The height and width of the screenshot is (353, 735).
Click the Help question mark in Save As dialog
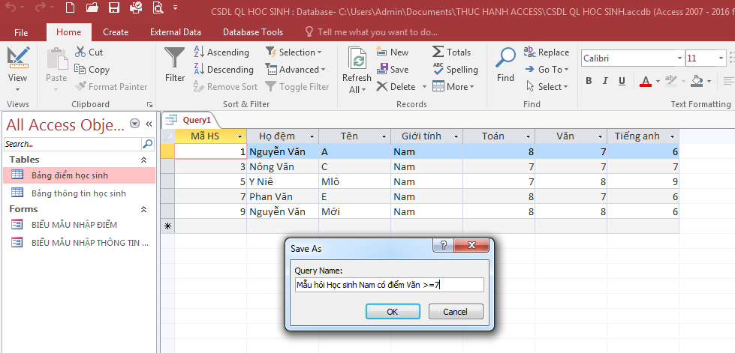click(x=444, y=245)
